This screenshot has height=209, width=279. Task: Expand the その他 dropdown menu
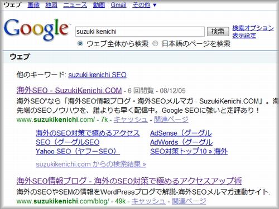coord(145,5)
